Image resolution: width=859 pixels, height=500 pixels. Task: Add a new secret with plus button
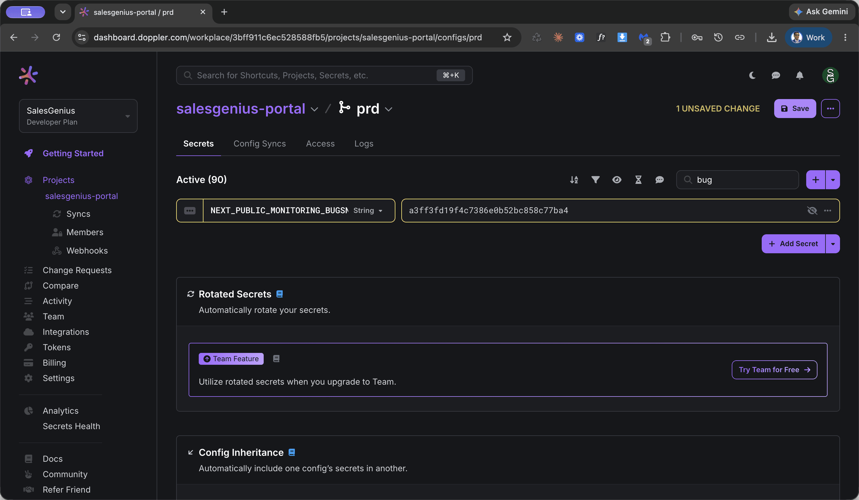[815, 180]
